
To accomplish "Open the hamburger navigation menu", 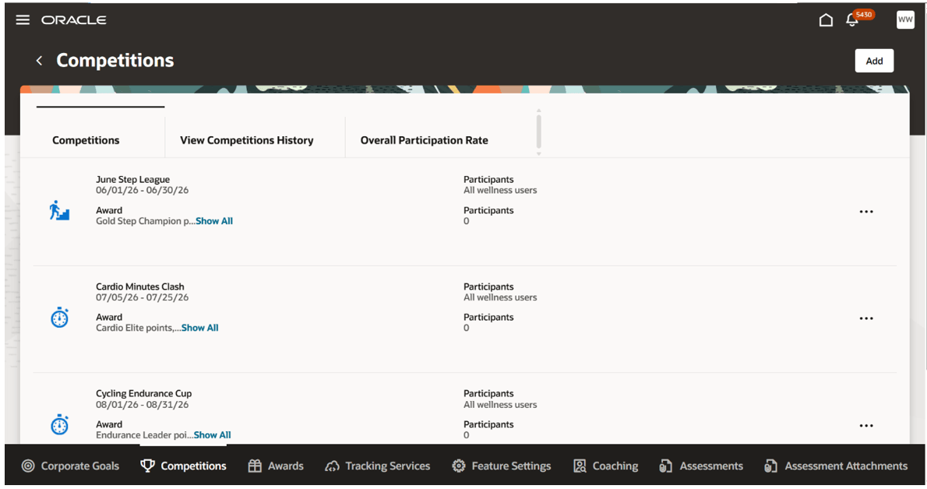I will tap(23, 20).
